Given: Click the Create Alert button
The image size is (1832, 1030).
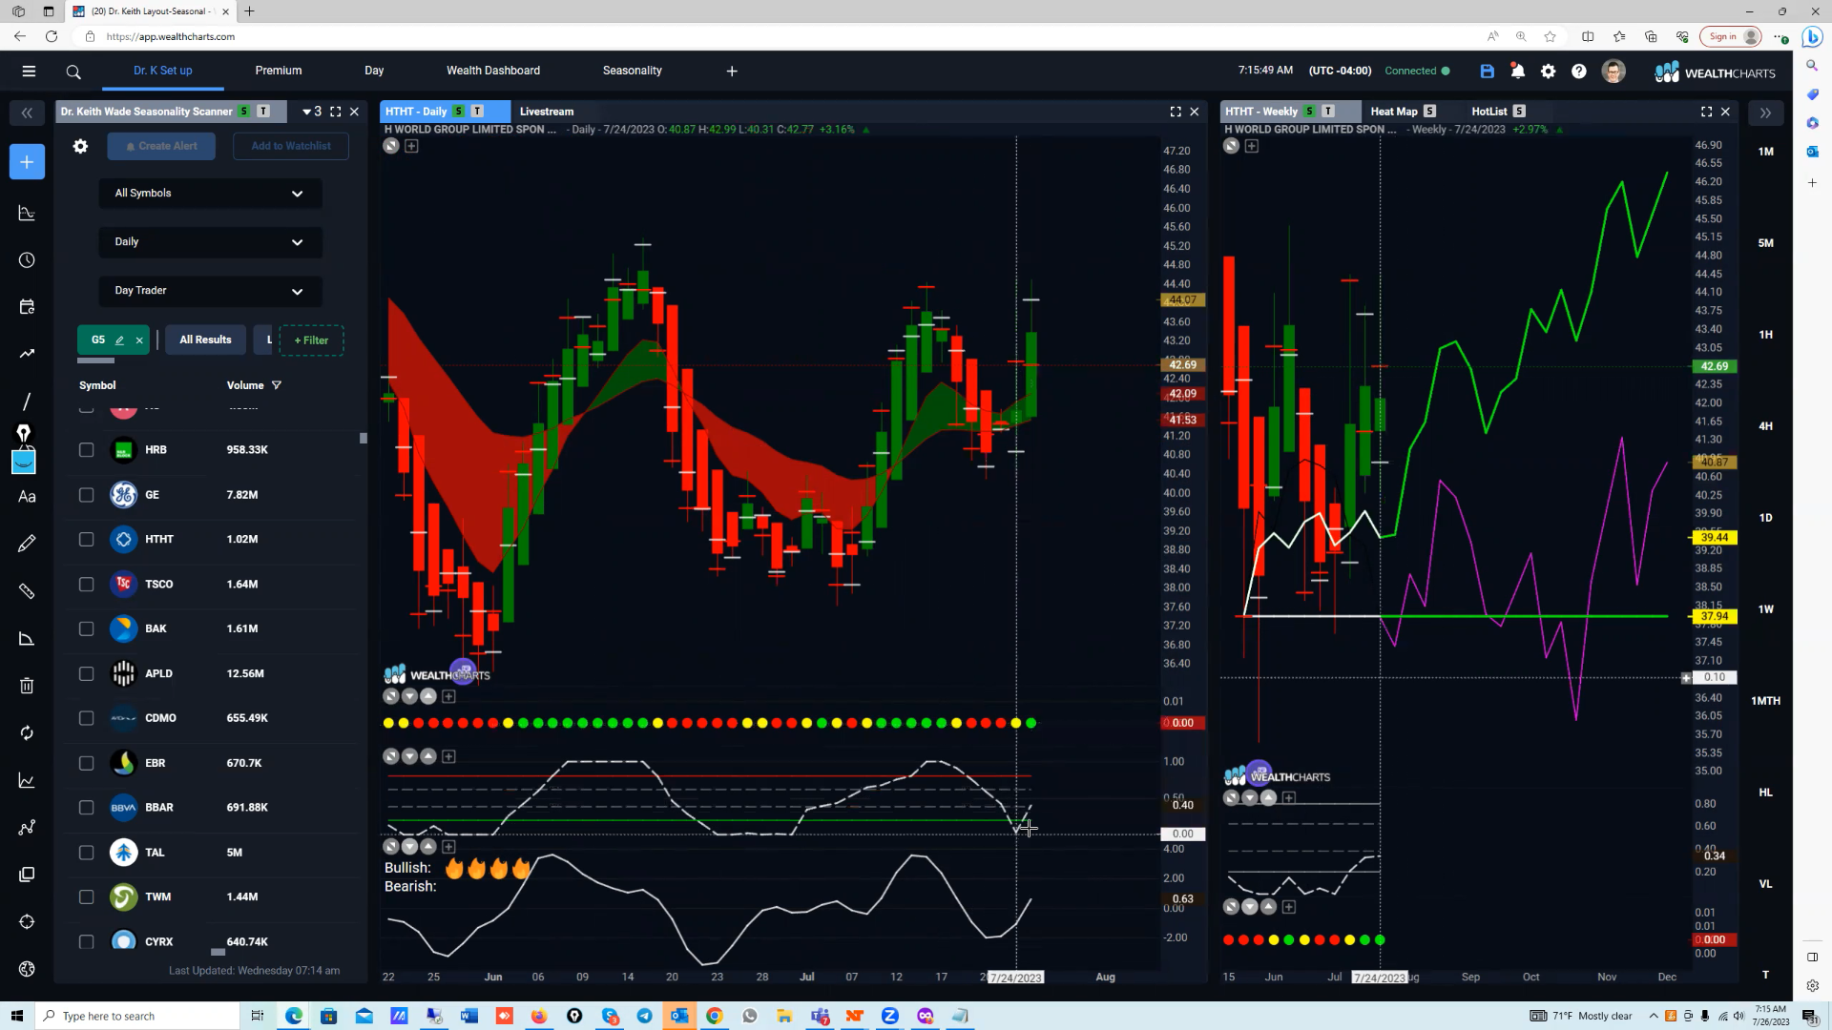Looking at the screenshot, I should coord(161,146).
